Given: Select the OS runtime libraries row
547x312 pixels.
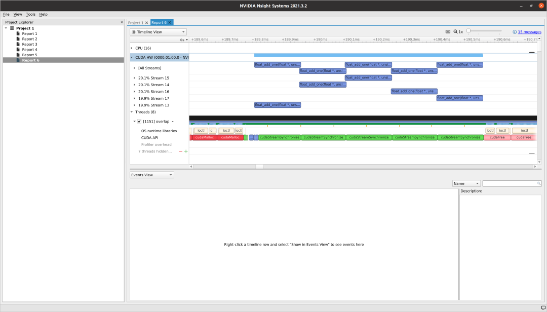Looking at the screenshot, I should tap(159, 131).
